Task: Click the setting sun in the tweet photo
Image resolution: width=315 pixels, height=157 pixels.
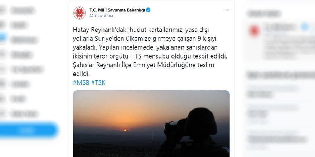Action: tap(125, 130)
